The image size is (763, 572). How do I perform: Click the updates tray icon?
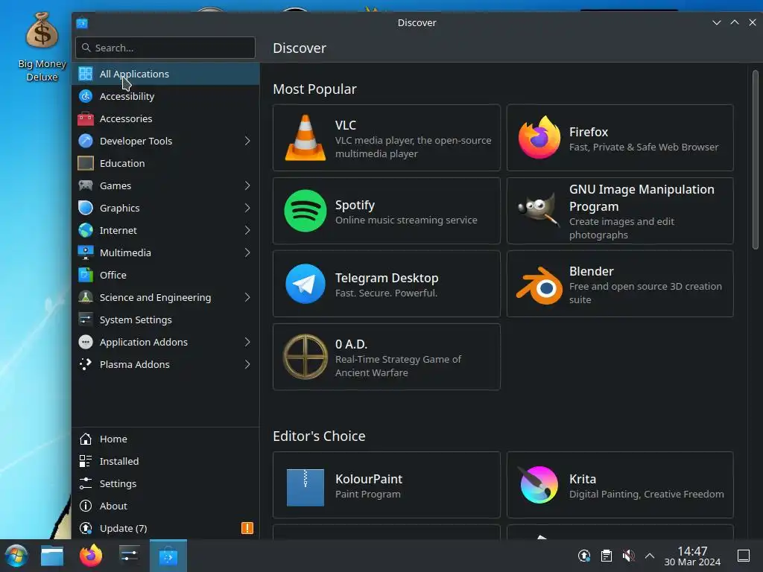click(584, 556)
